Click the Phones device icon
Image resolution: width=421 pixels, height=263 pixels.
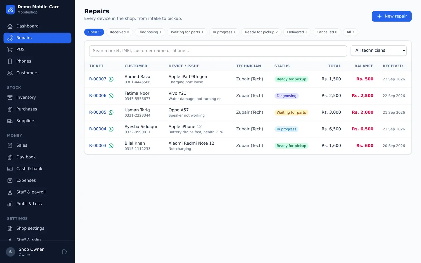10,61
